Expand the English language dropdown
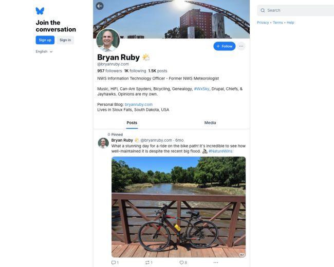The width and height of the screenshot is (334, 267). coord(44,51)
